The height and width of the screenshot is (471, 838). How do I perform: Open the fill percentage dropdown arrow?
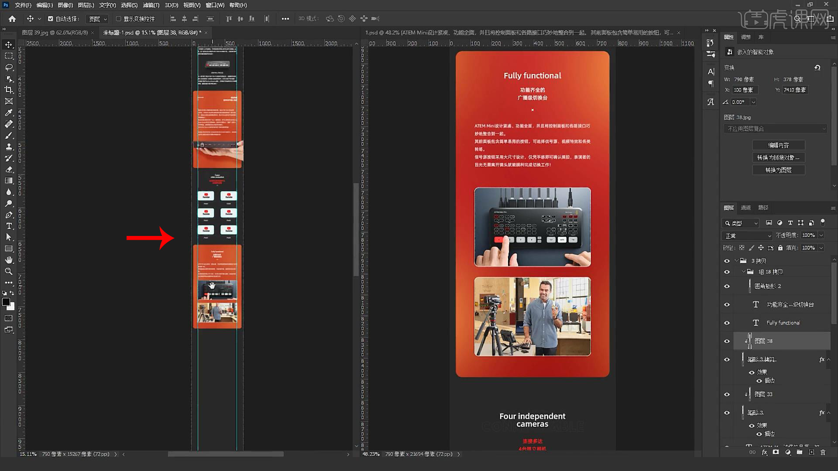tap(821, 248)
